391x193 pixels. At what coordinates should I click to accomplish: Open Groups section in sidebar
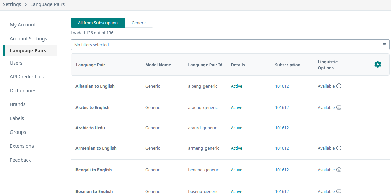[x=18, y=132]
